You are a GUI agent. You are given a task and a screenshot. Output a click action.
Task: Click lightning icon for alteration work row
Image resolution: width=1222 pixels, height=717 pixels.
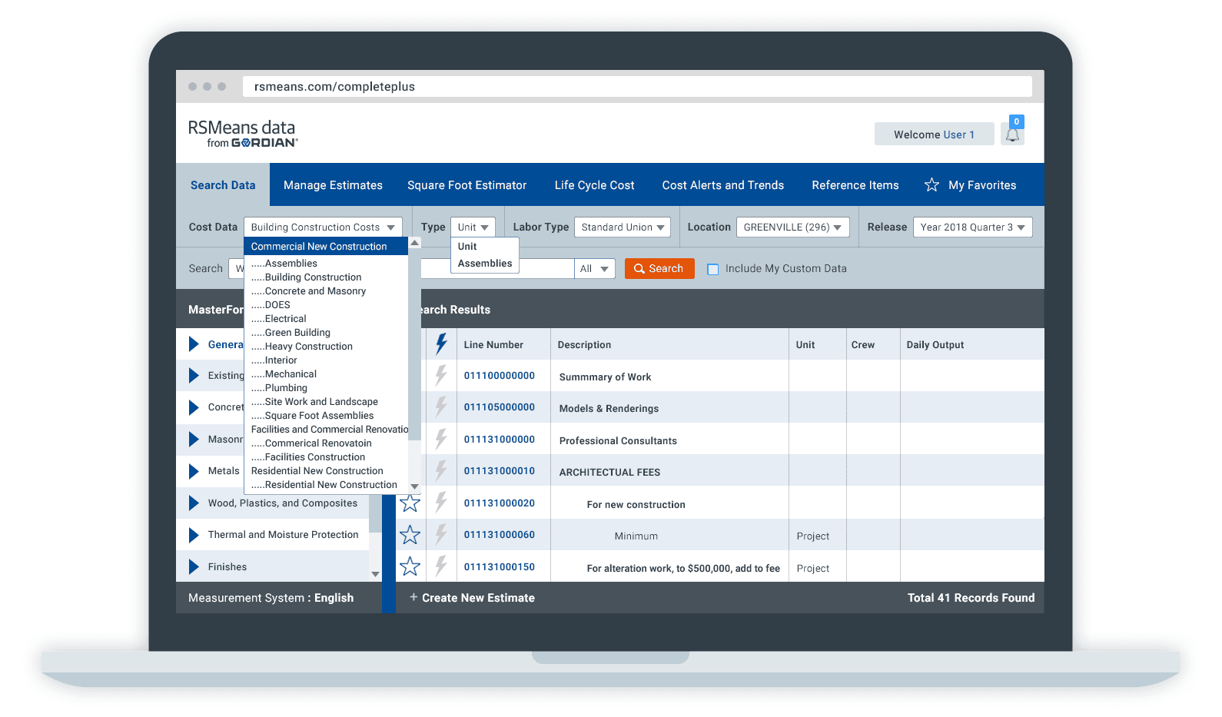pos(441,567)
